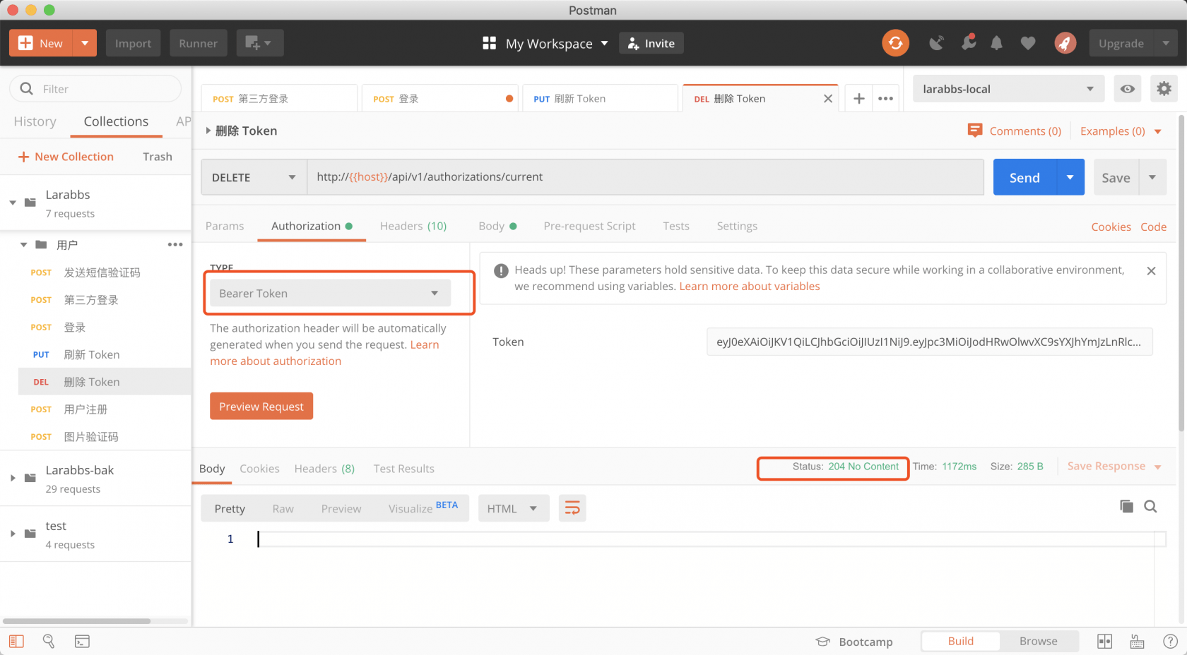
Task: Show response Cookies tab
Action: coord(259,469)
